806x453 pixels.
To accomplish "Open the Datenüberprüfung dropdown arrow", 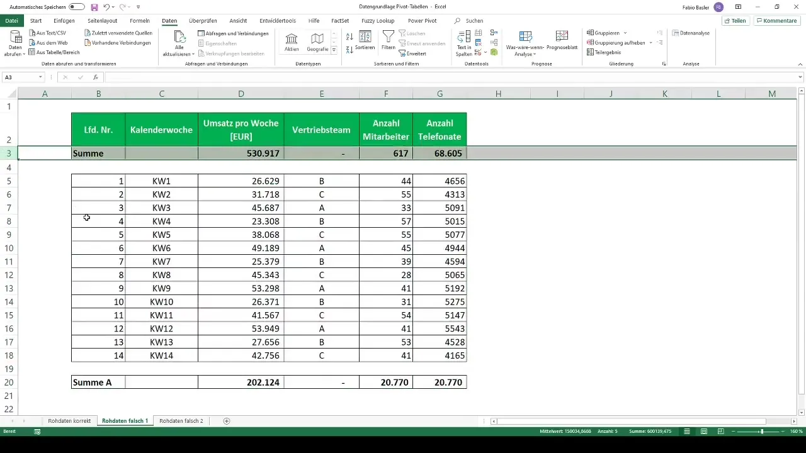I will (485, 53).
